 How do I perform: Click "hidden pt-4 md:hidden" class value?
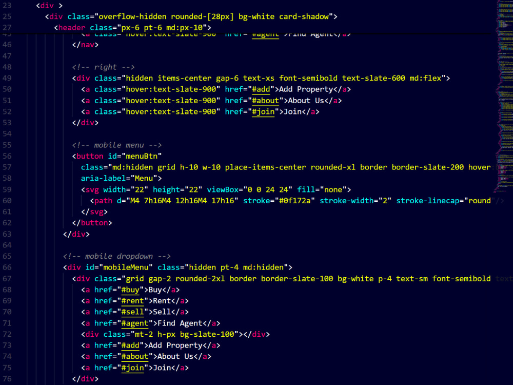(236, 267)
